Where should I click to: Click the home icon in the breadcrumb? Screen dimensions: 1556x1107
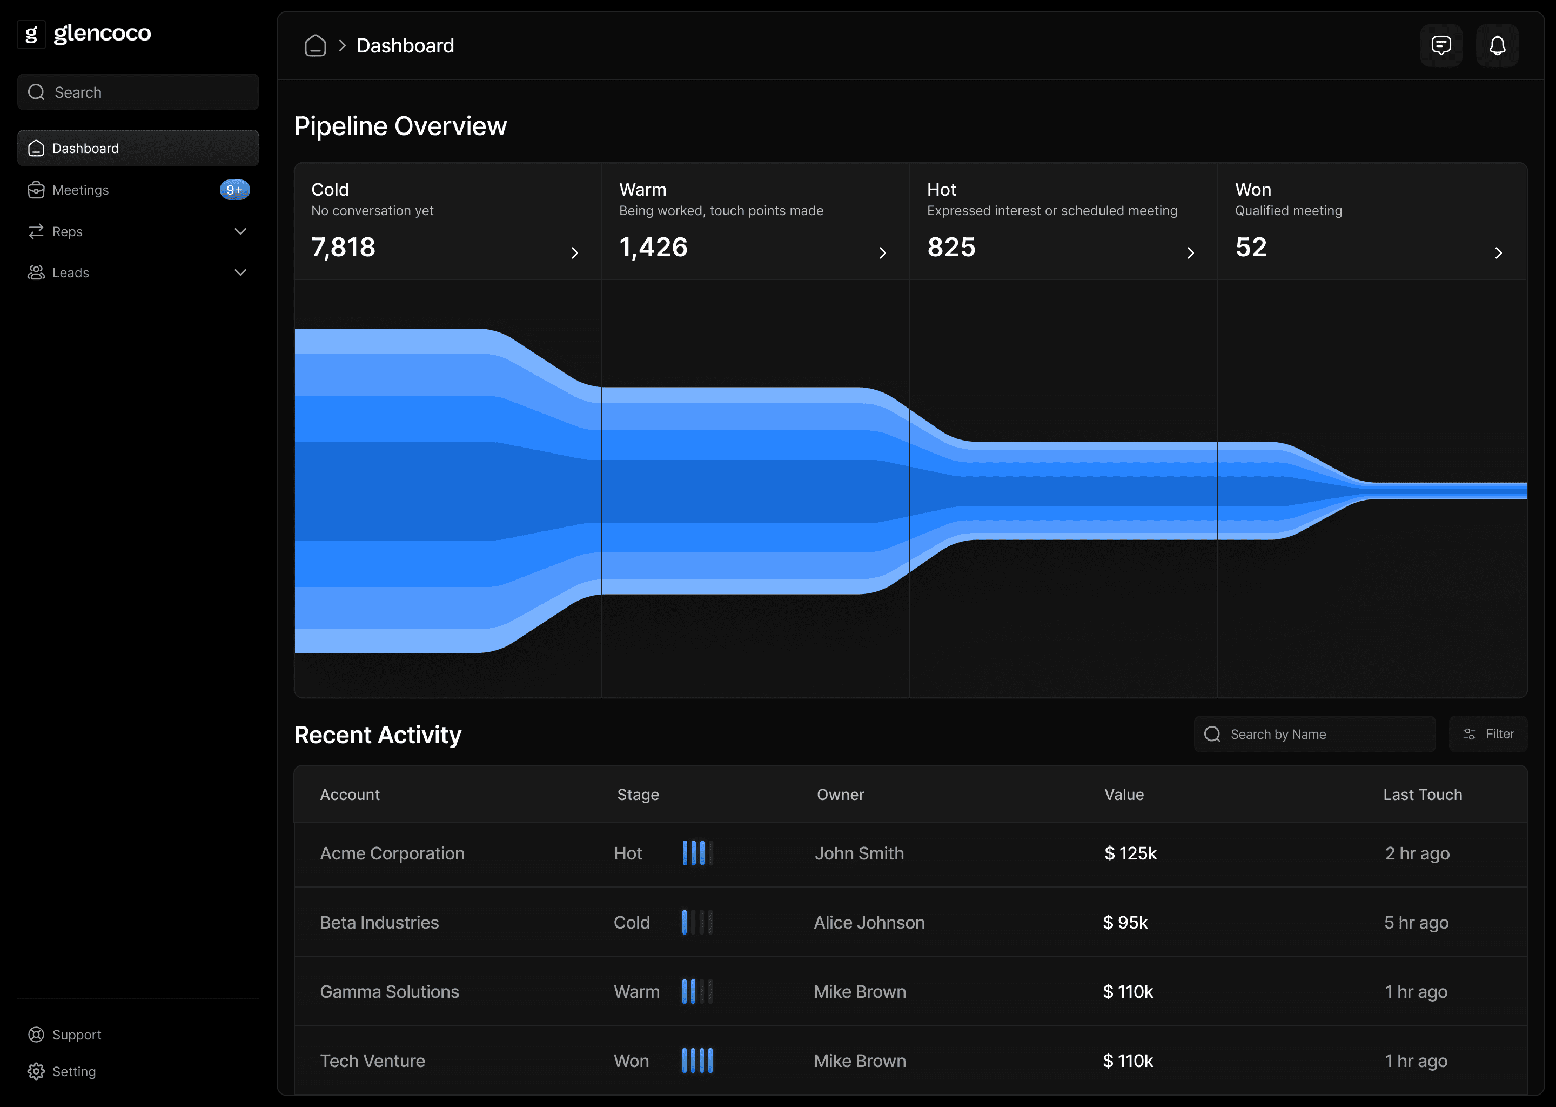tap(316, 45)
